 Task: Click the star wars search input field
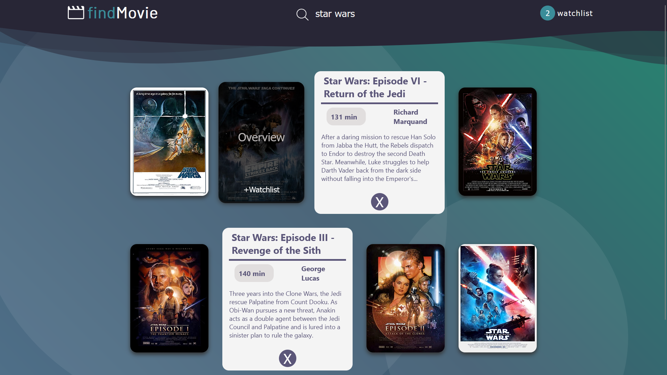click(335, 14)
